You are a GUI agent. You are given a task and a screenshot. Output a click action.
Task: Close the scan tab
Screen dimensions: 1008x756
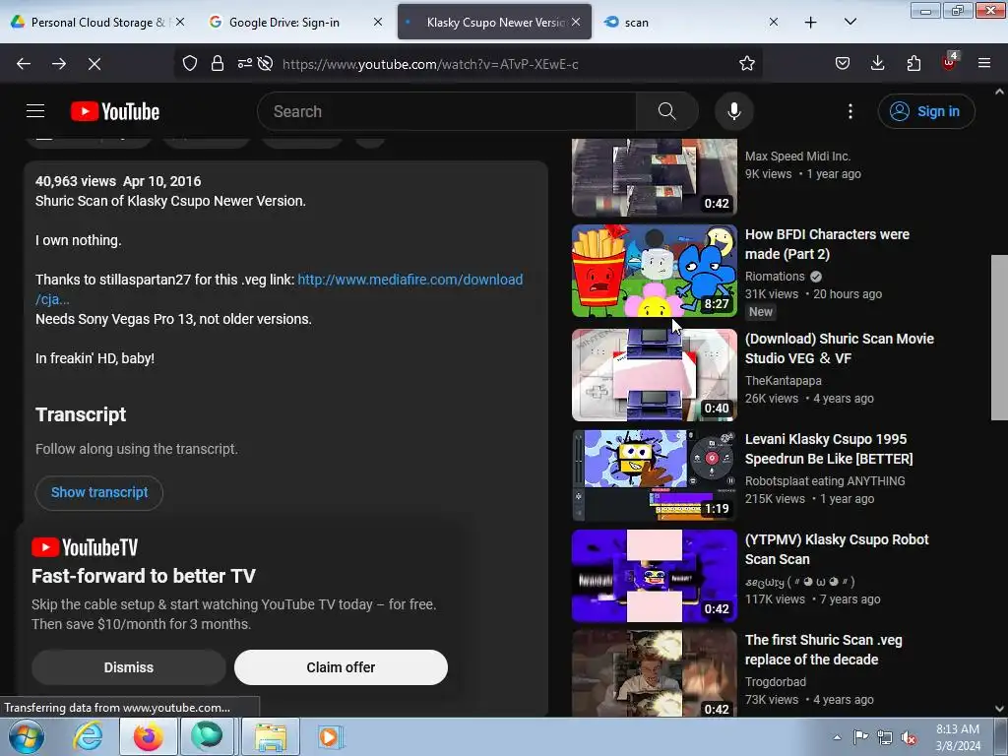pos(774,22)
